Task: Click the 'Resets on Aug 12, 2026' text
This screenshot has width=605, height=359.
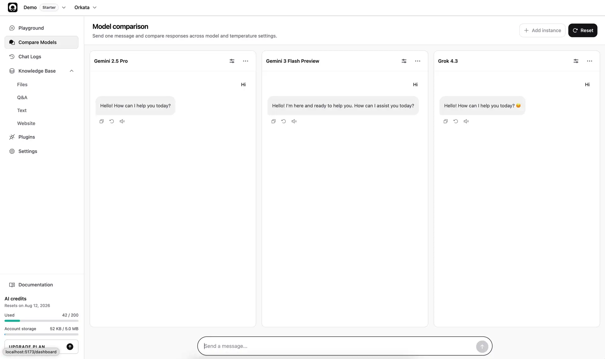Action: (x=27, y=305)
